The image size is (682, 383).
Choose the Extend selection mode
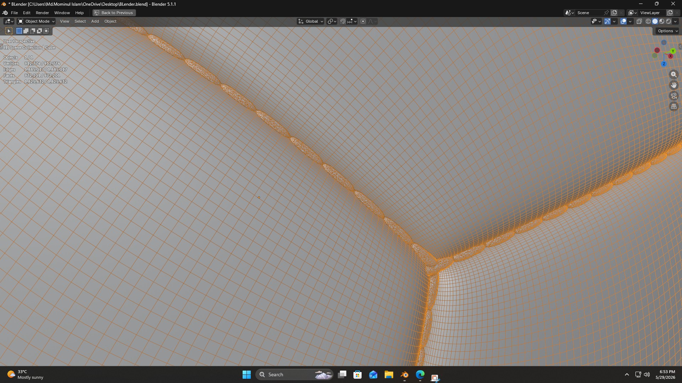pos(26,31)
